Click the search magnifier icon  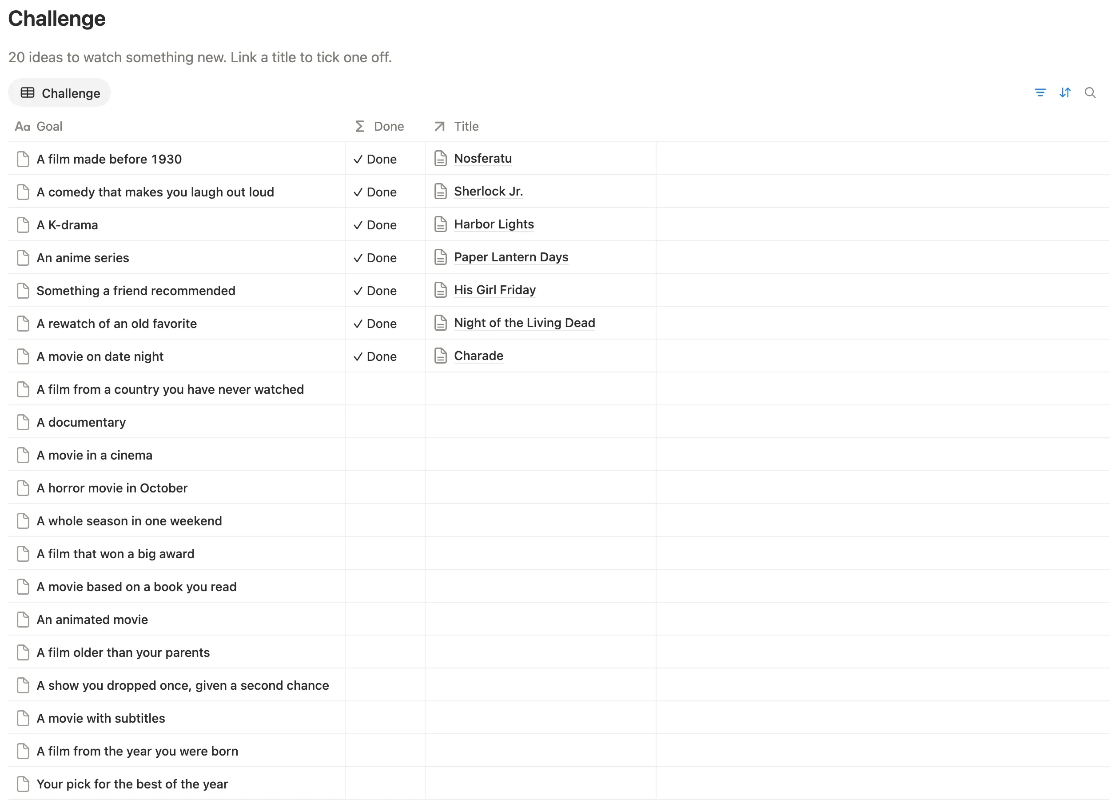point(1090,92)
